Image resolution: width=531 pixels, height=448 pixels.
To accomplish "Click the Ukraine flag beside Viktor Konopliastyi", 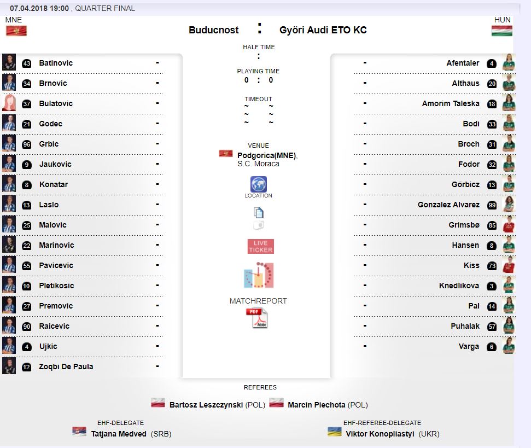I will pos(335,432).
